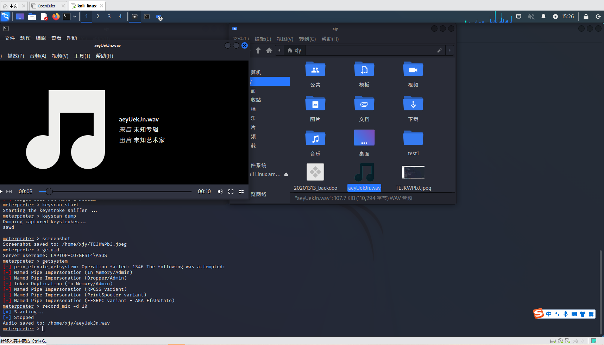Select the media player taskbar button
The width and height of the screenshot is (604, 345).
[x=135, y=17]
